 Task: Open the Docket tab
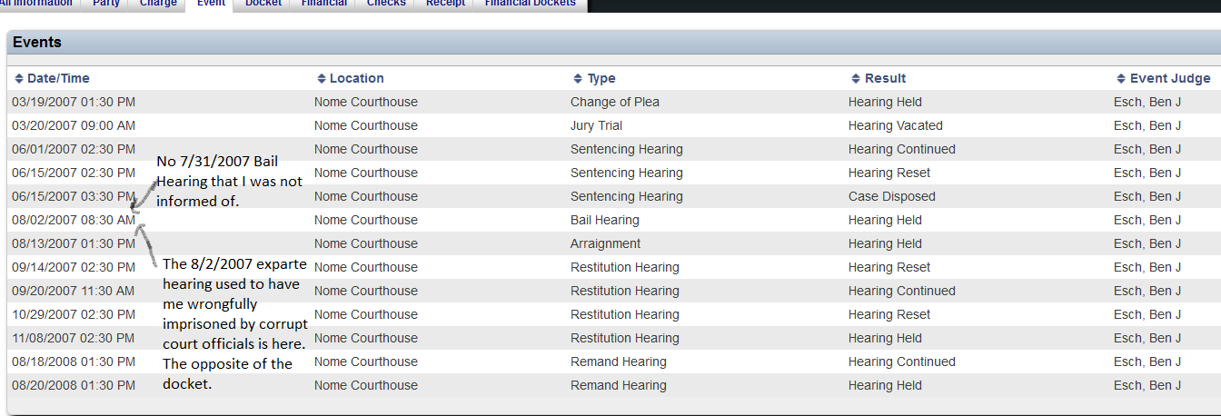click(263, 4)
